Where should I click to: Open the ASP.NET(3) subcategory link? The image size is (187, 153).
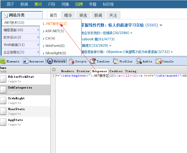pyautogui.click(x=55, y=31)
